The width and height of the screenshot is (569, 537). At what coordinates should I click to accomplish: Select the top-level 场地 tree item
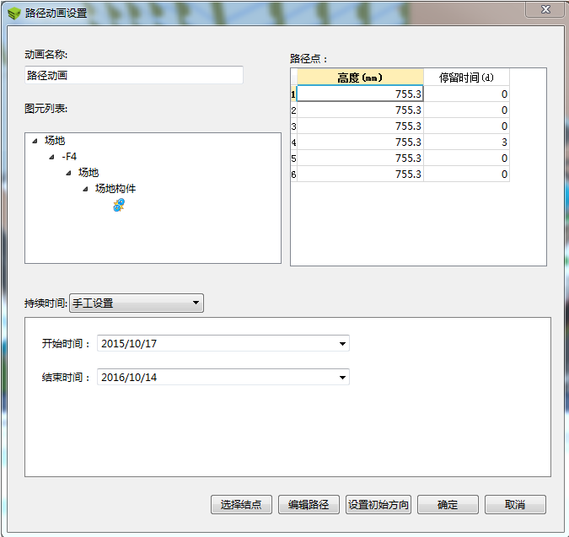click(55, 141)
